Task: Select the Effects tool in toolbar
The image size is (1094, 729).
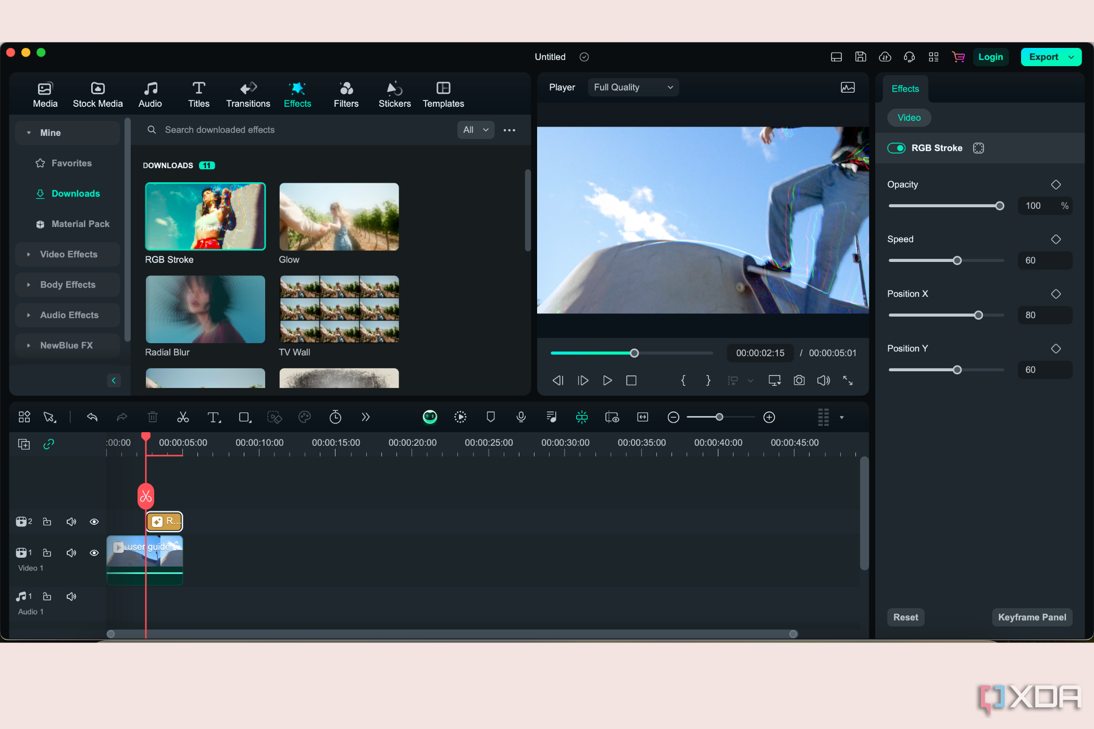Action: [298, 94]
